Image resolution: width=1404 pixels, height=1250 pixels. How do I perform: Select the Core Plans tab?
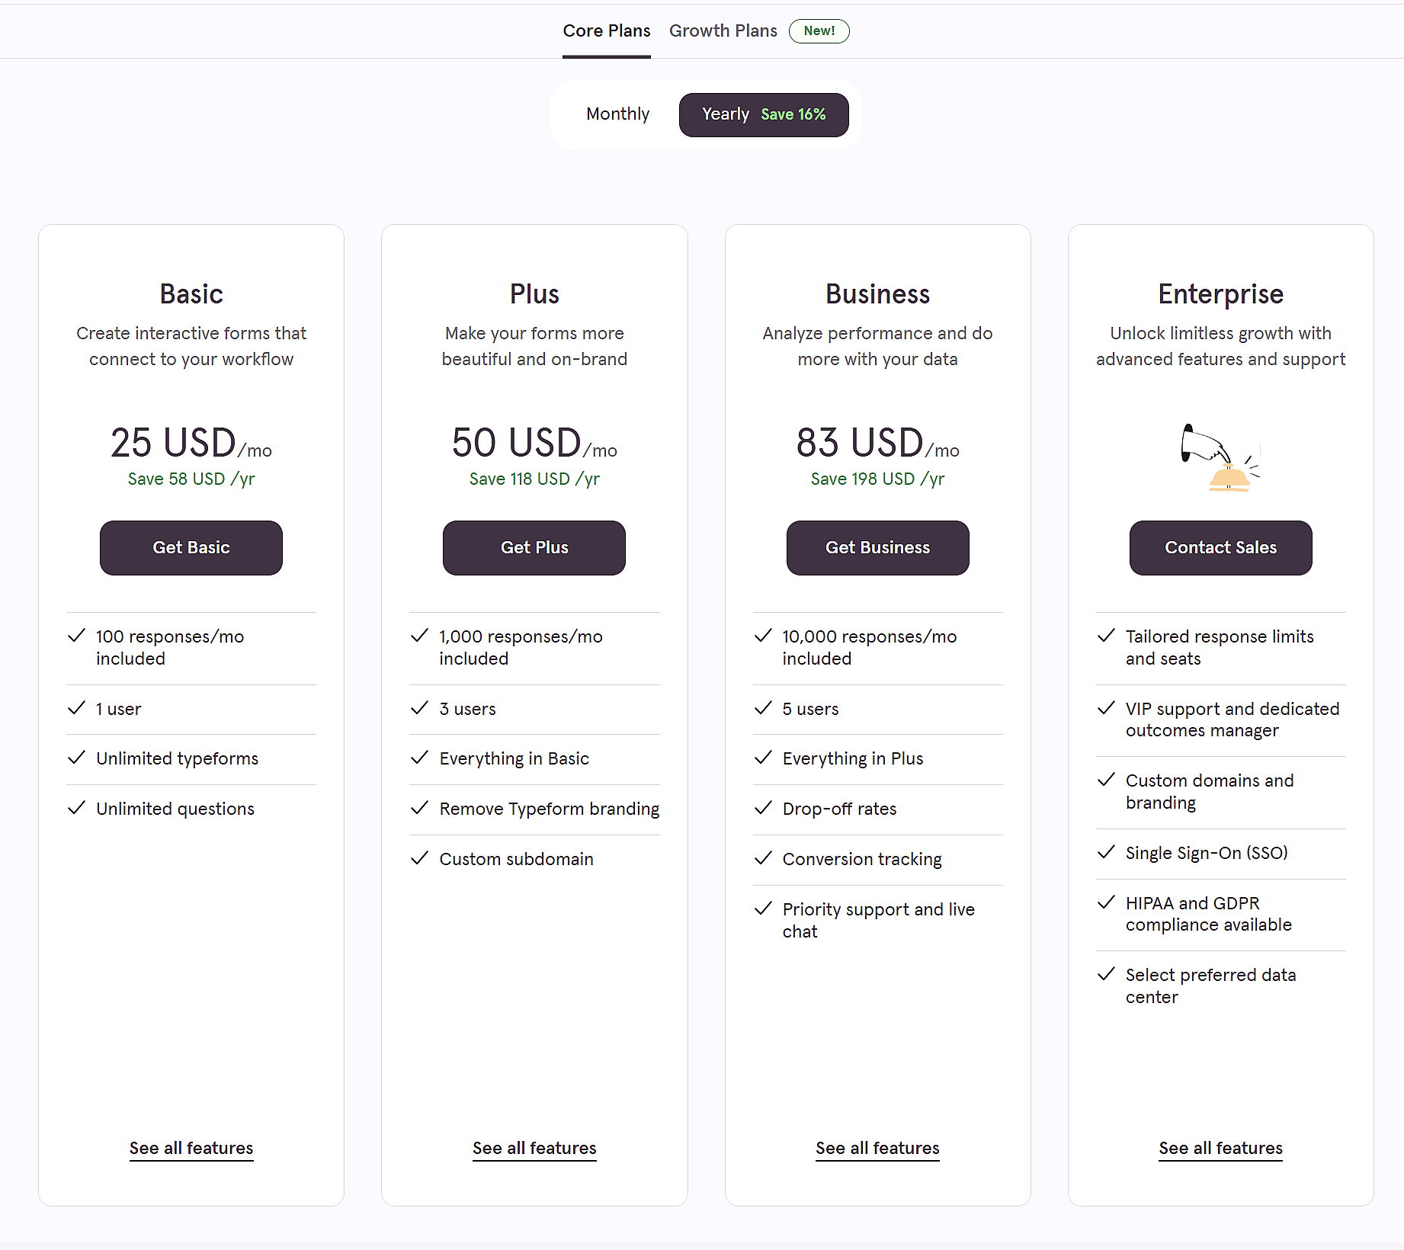click(x=606, y=30)
